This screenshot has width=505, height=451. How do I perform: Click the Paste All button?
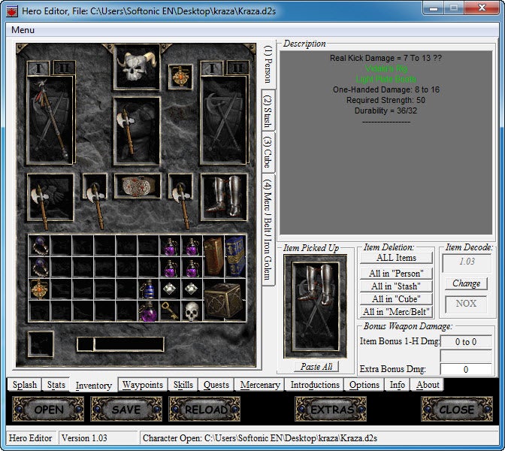tap(316, 367)
